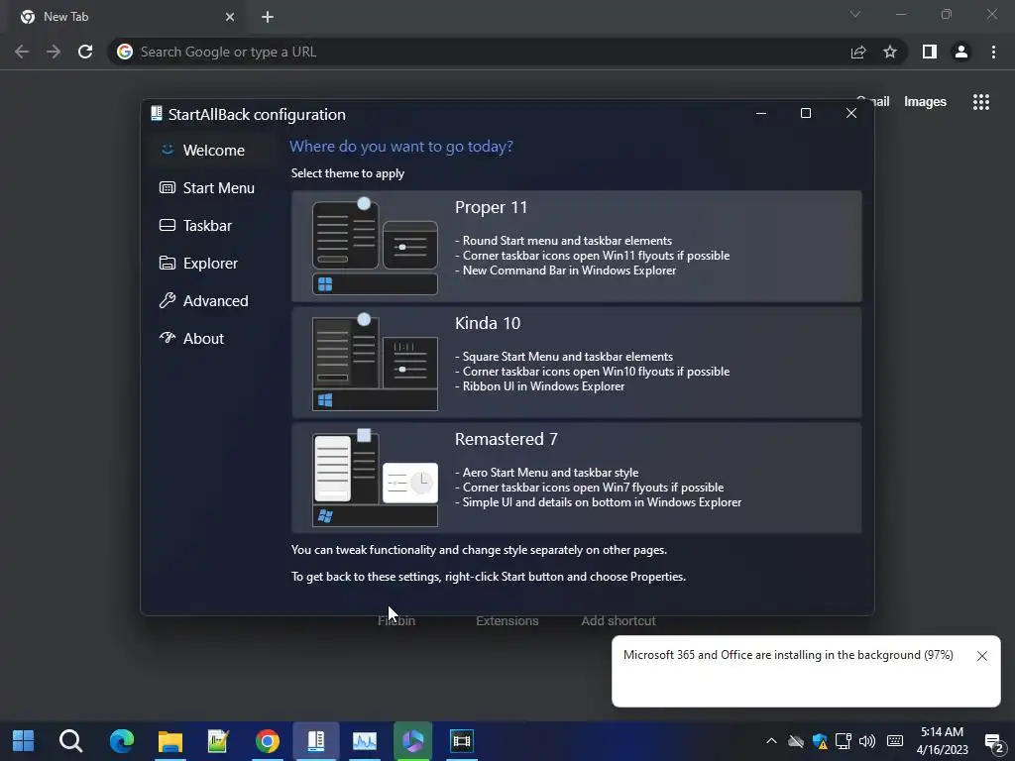Launch Microsoft Edge from taskbar
The image size is (1015, 761).
click(122, 741)
